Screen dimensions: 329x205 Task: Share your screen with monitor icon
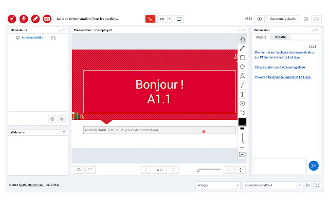pos(179,19)
